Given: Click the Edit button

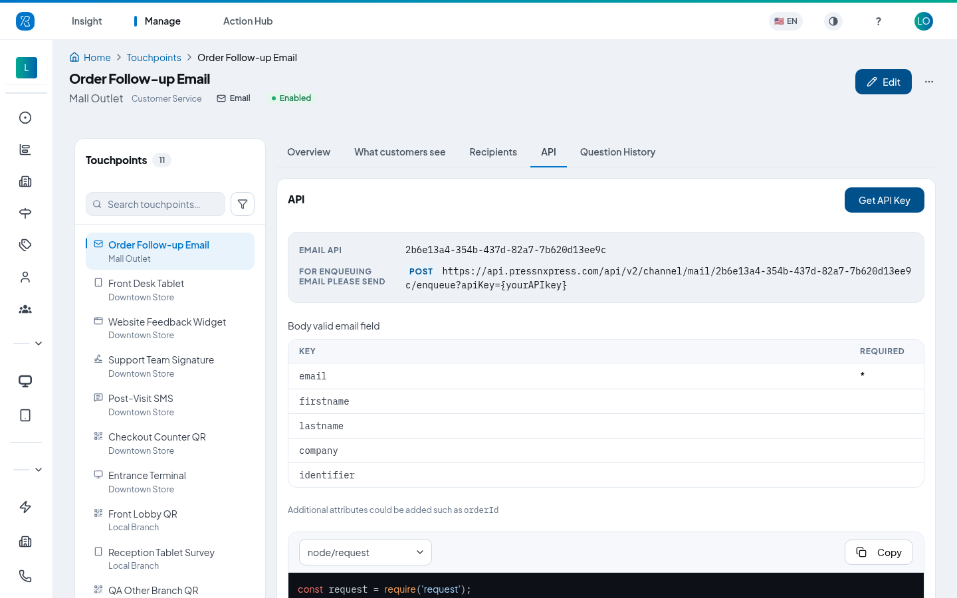Looking at the screenshot, I should tap(883, 82).
